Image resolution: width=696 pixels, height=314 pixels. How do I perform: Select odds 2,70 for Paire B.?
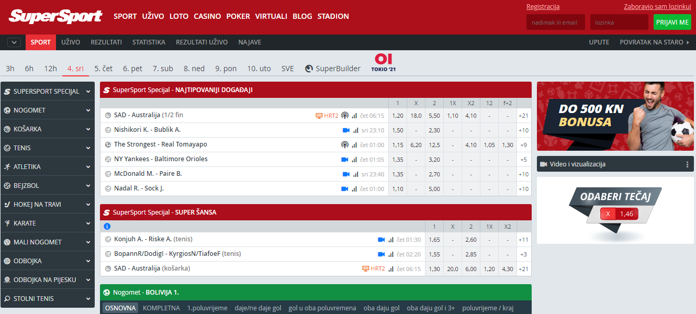click(x=434, y=174)
